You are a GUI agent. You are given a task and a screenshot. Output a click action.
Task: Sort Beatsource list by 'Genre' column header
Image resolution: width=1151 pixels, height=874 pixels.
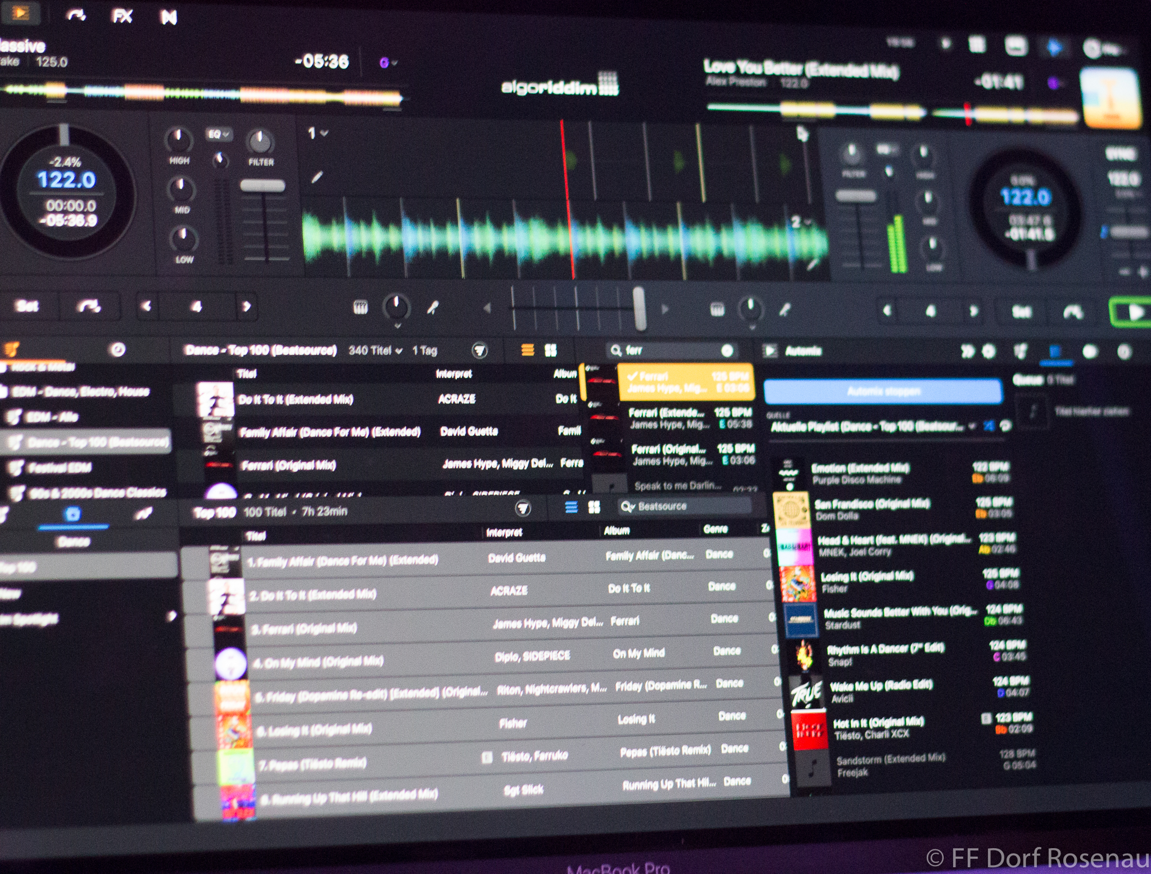[x=715, y=529]
